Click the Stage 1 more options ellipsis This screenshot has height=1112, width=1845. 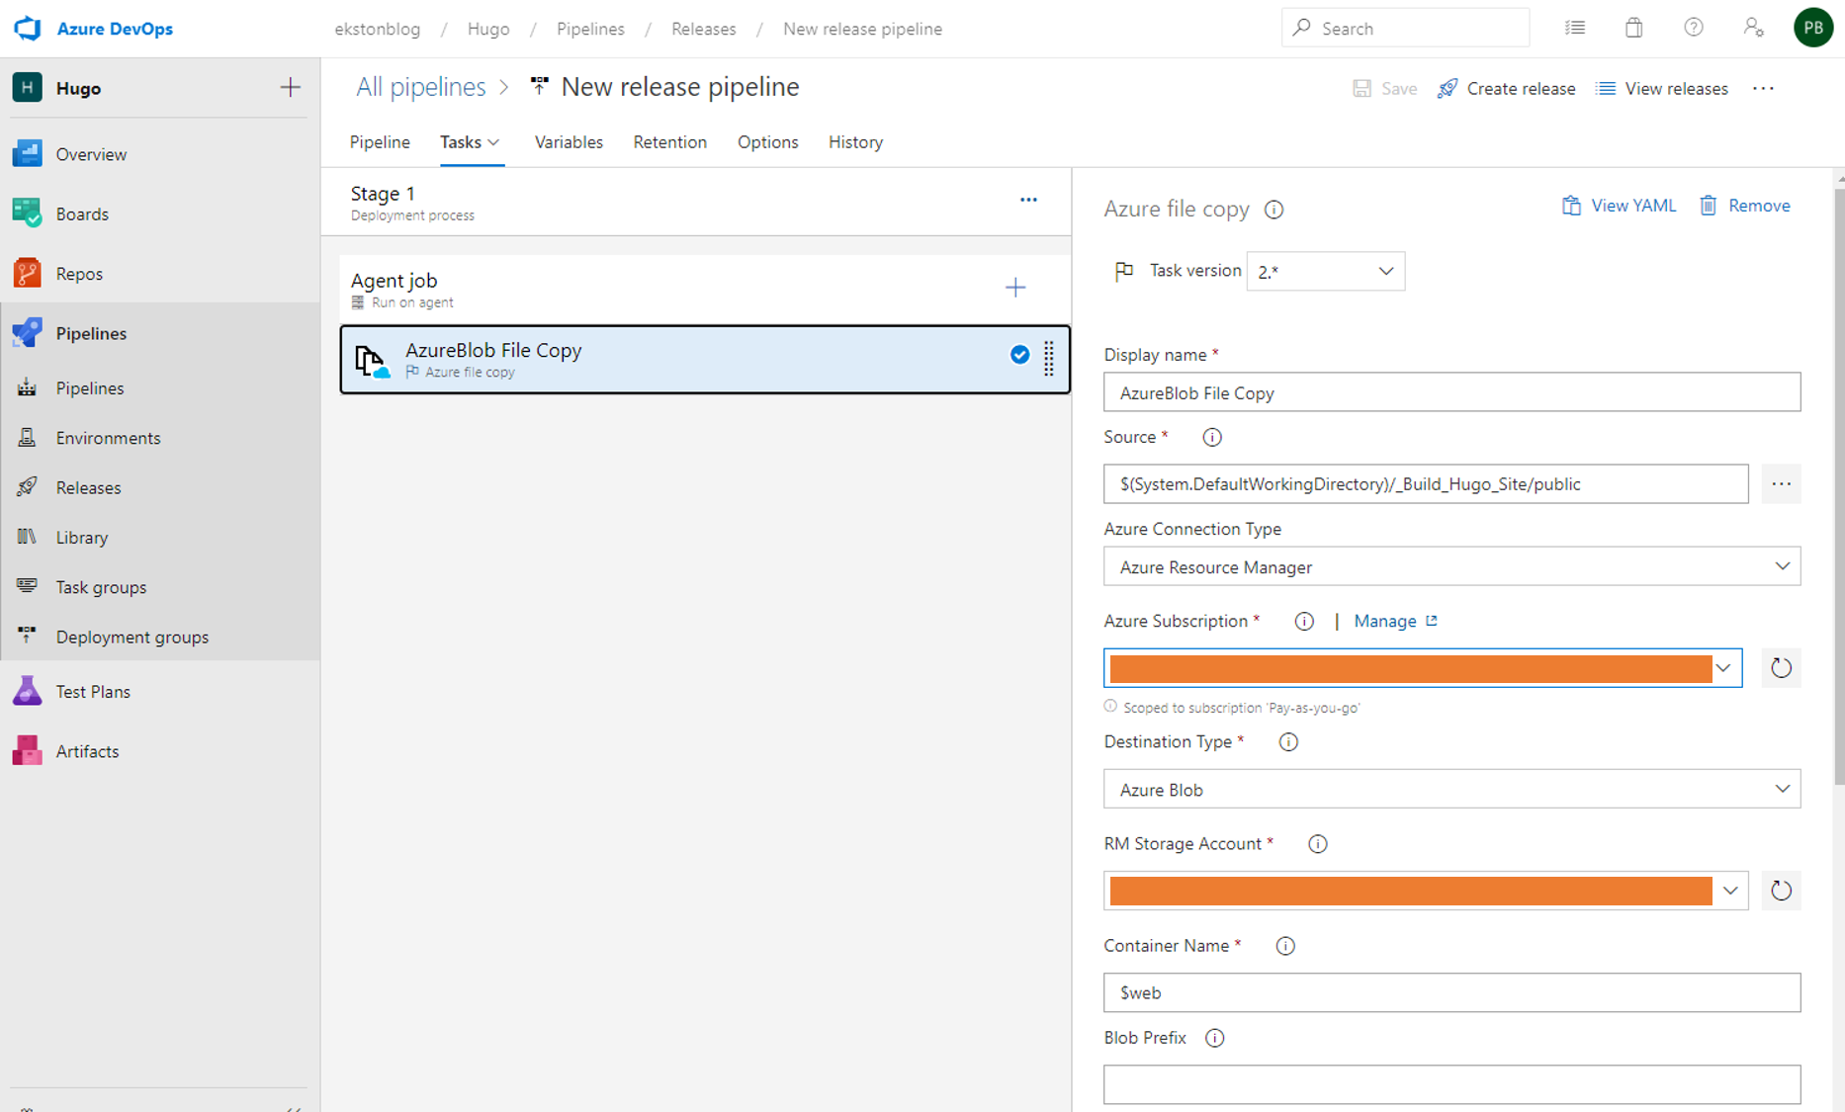(1028, 200)
